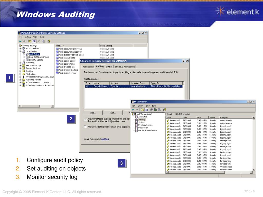This screenshot has width=263, height=197.
Task: Click help question mark on Advanced Security Settings title bar
Action: click(x=184, y=61)
